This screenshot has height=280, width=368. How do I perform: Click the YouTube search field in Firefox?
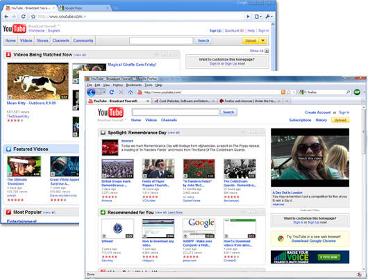(175, 112)
